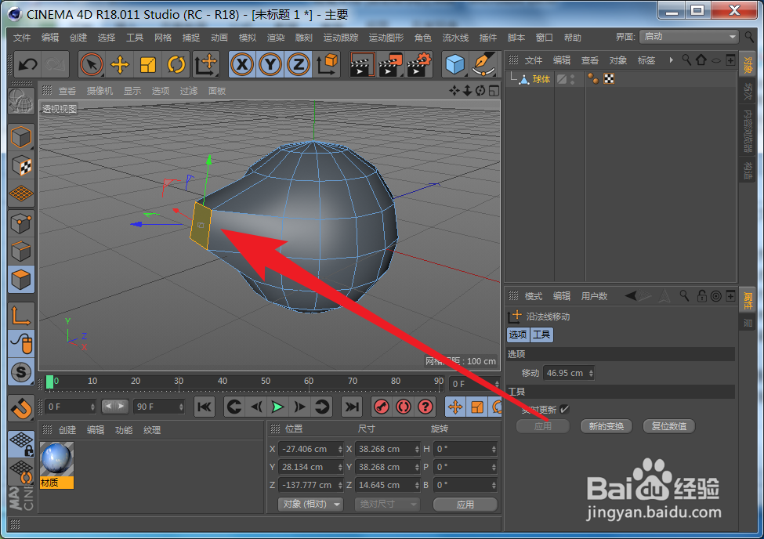Open viewport 摄像机 menu
The height and width of the screenshot is (539, 764).
[100, 91]
